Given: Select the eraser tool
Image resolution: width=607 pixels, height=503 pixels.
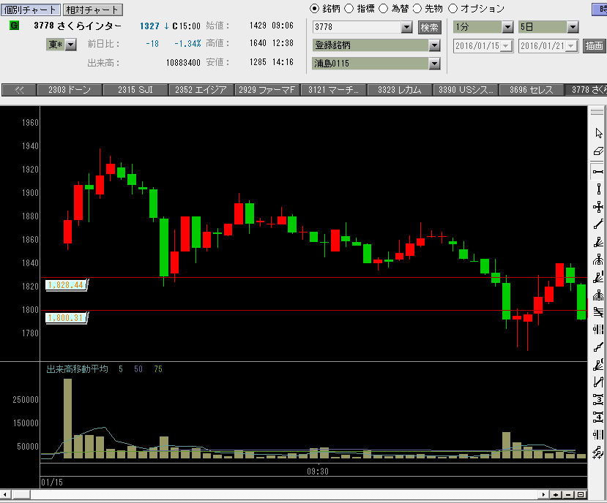Looking at the screenshot, I should coord(598,151).
